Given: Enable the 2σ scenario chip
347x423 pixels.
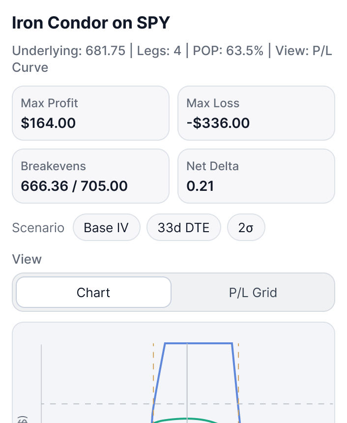Looking at the screenshot, I should tap(246, 228).
